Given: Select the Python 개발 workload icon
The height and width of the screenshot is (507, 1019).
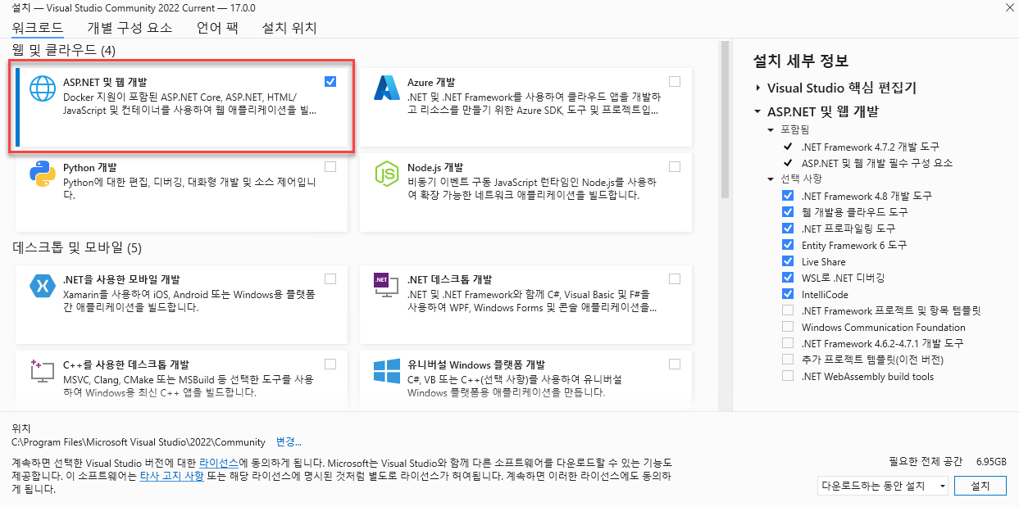Looking at the screenshot, I should point(42,174).
